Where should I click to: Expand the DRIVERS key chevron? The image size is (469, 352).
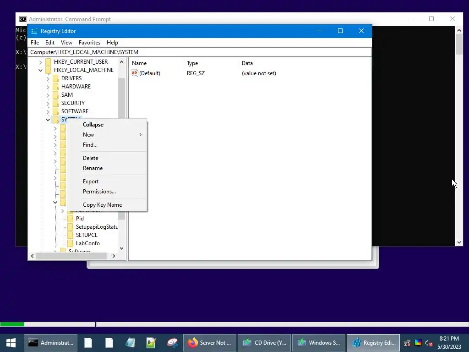point(48,78)
